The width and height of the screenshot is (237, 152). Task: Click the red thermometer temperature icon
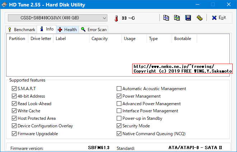coord(116,18)
